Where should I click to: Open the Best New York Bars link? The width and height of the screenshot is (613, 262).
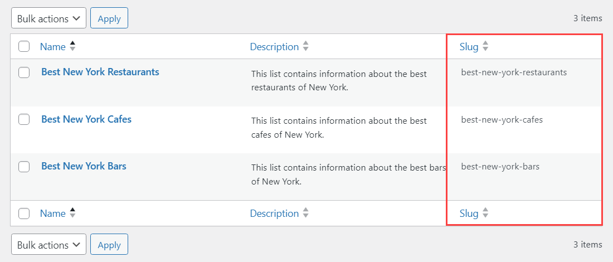coord(84,166)
